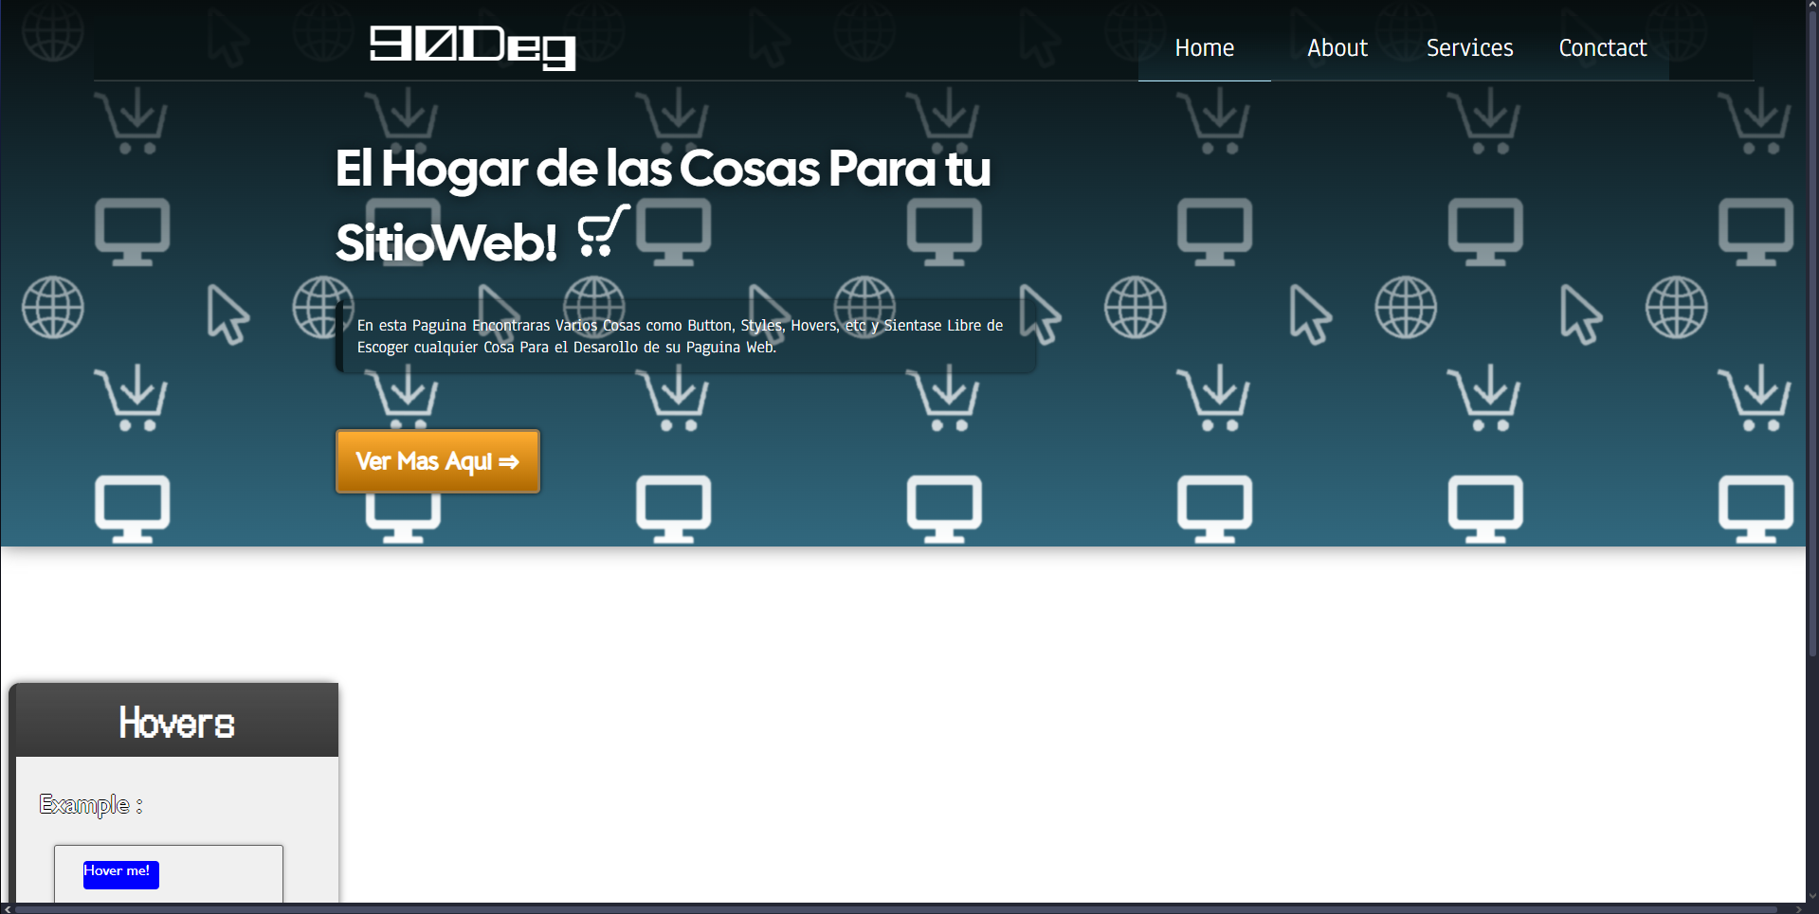Image resolution: width=1819 pixels, height=914 pixels.
Task: Go to the About page
Action: click(x=1337, y=48)
